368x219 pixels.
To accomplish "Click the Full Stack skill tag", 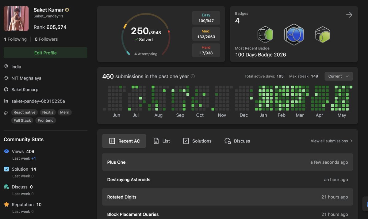I will tap(22, 121).
